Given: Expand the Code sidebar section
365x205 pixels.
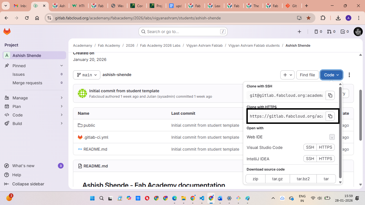Looking at the screenshot, I should (x=34, y=115).
